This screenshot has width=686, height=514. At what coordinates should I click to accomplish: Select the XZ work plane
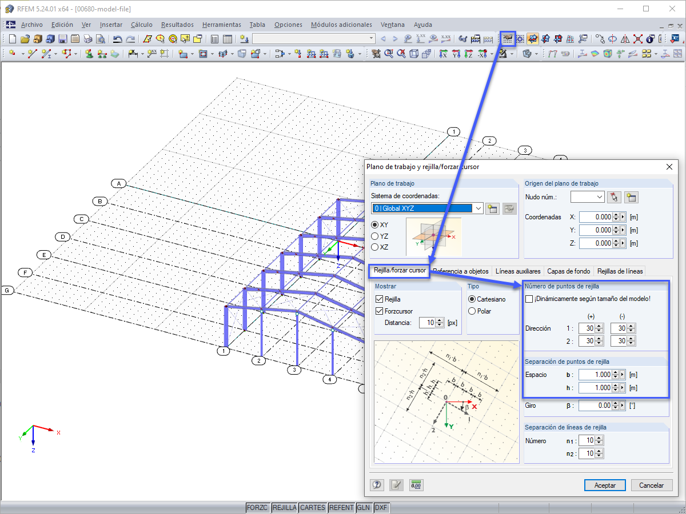point(375,247)
